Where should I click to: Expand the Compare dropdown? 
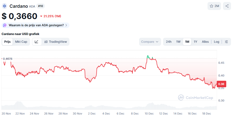(x=150, y=42)
